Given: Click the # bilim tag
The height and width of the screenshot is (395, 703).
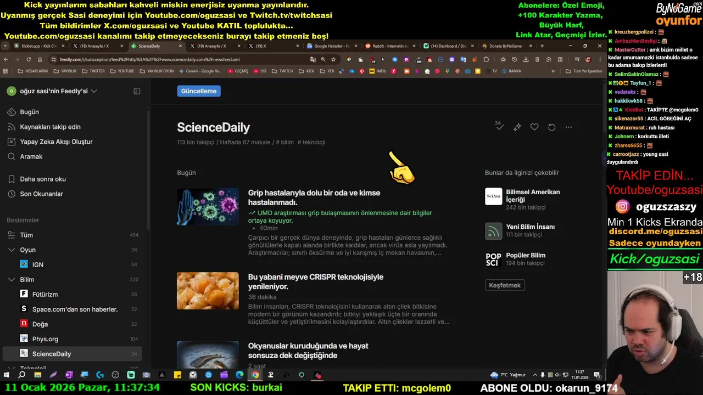Looking at the screenshot, I should click(284, 142).
